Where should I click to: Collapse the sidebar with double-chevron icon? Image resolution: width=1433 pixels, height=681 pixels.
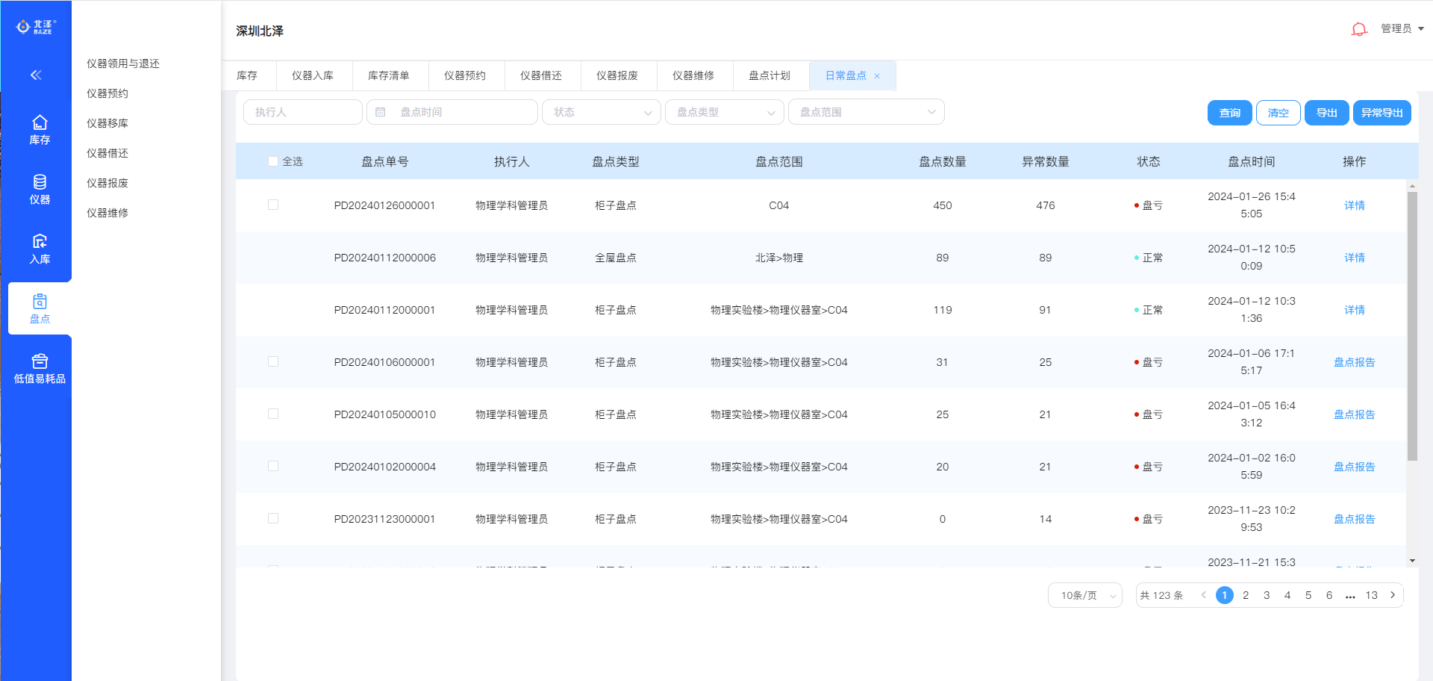point(36,75)
